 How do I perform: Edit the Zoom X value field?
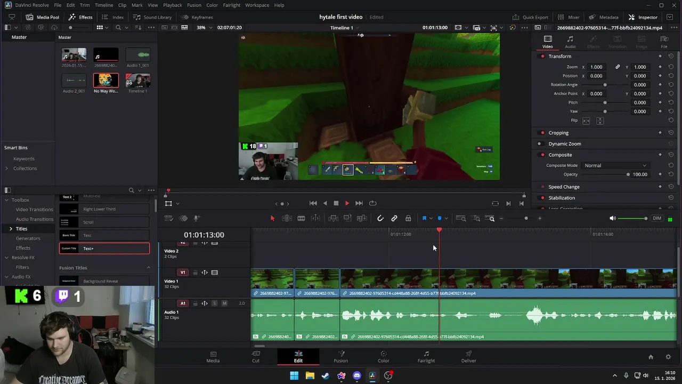[596, 67]
